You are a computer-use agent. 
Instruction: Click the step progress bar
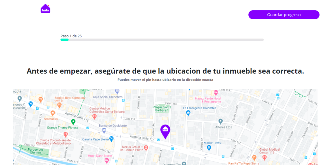(162, 40)
